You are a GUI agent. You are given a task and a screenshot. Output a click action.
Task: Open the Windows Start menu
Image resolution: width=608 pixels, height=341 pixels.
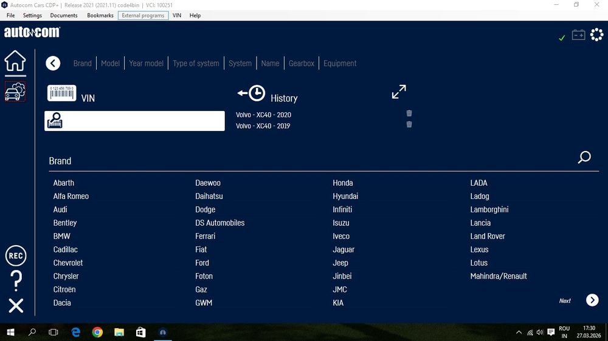[11, 332]
